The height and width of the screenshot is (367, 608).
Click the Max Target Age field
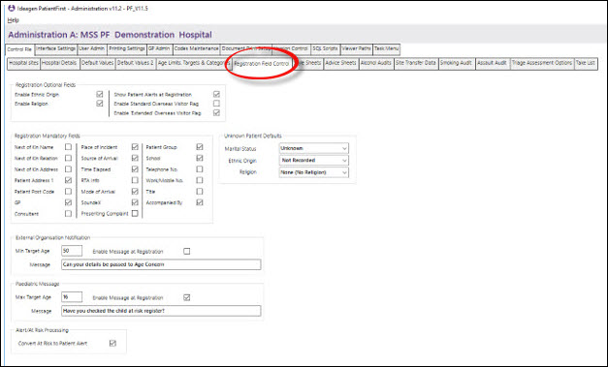coord(72,297)
